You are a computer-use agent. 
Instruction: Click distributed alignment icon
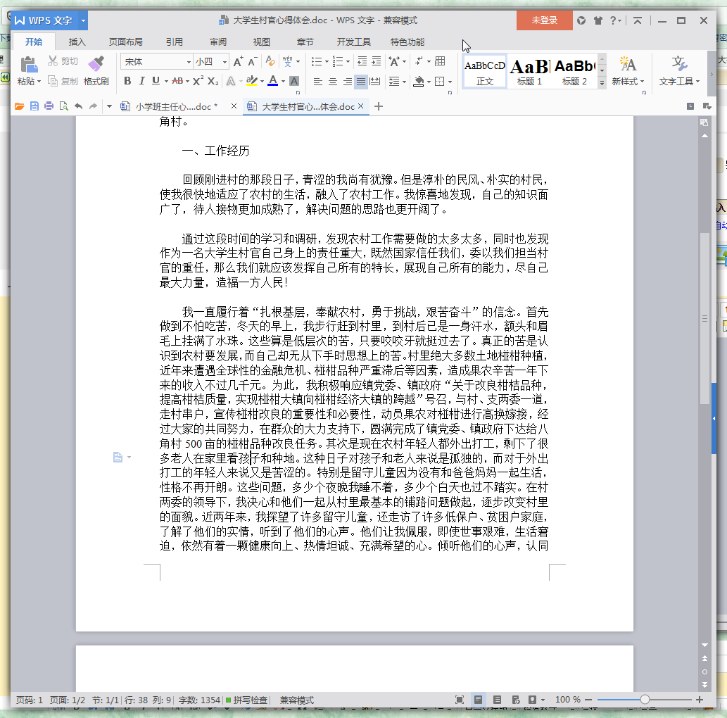375,82
